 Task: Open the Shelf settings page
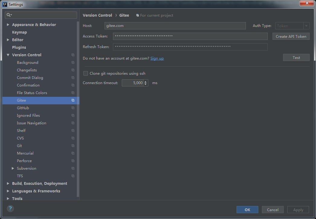[21, 131]
